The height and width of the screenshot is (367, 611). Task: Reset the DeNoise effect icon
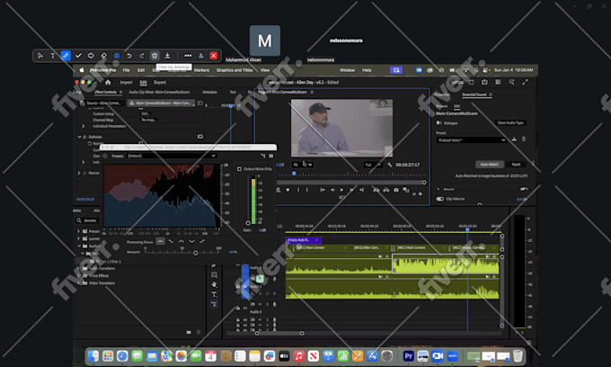coord(200,137)
